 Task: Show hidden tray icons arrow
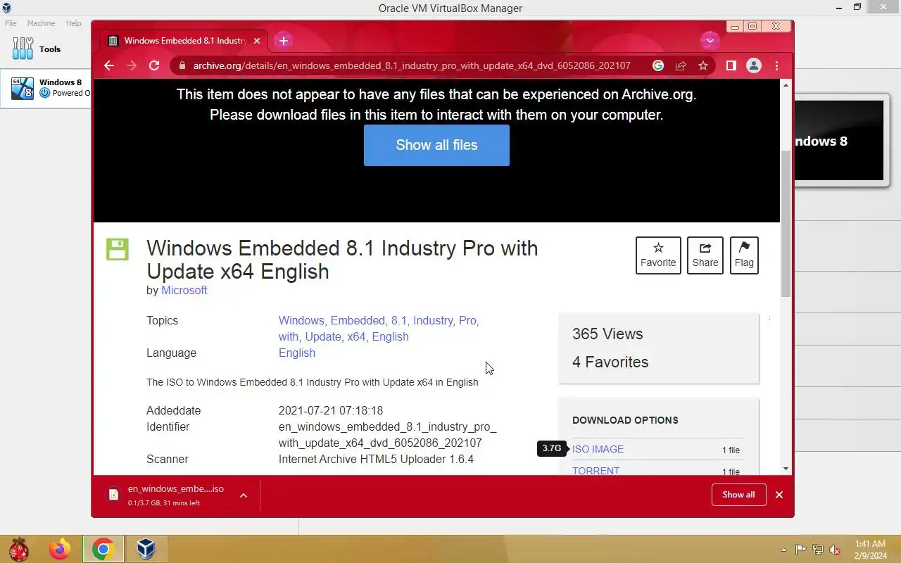[783, 550]
